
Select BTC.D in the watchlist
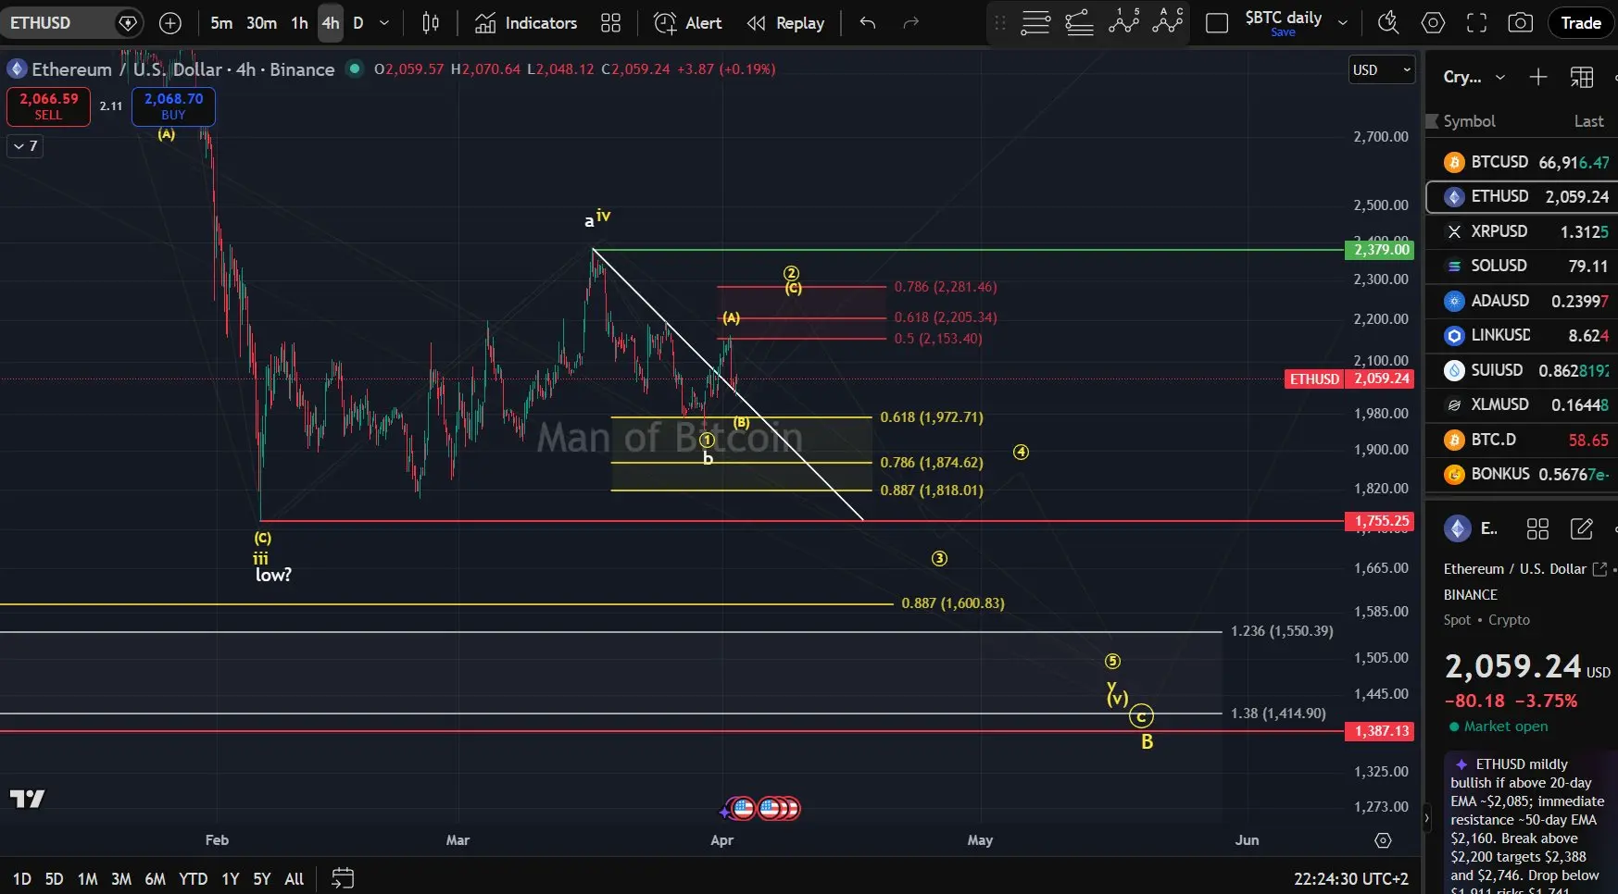point(1521,440)
